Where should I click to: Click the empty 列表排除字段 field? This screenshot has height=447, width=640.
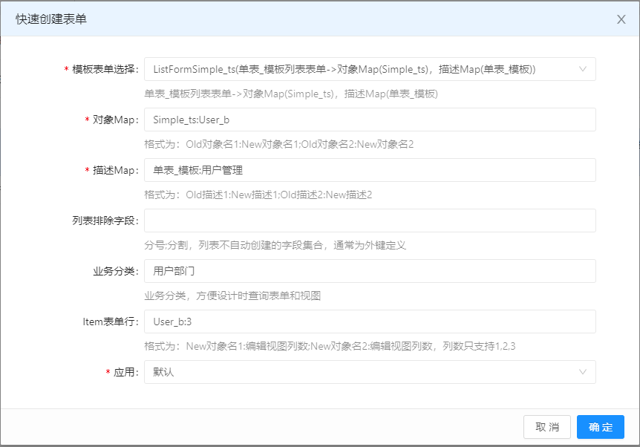[370, 221]
